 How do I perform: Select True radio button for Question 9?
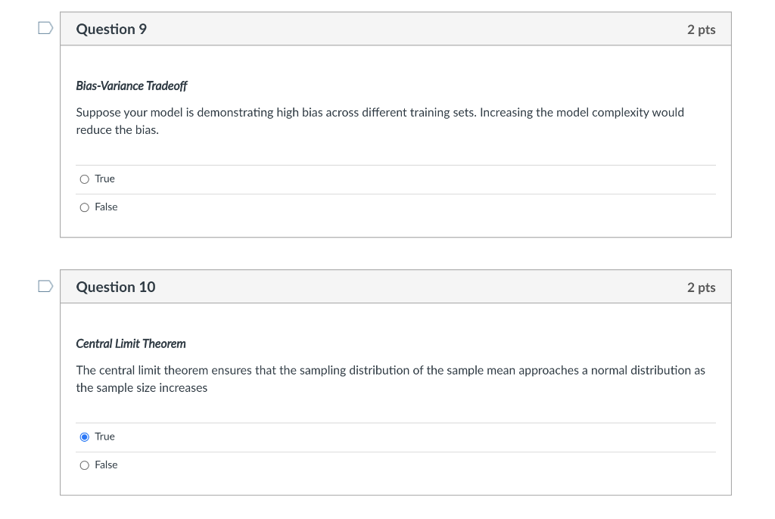coord(85,179)
